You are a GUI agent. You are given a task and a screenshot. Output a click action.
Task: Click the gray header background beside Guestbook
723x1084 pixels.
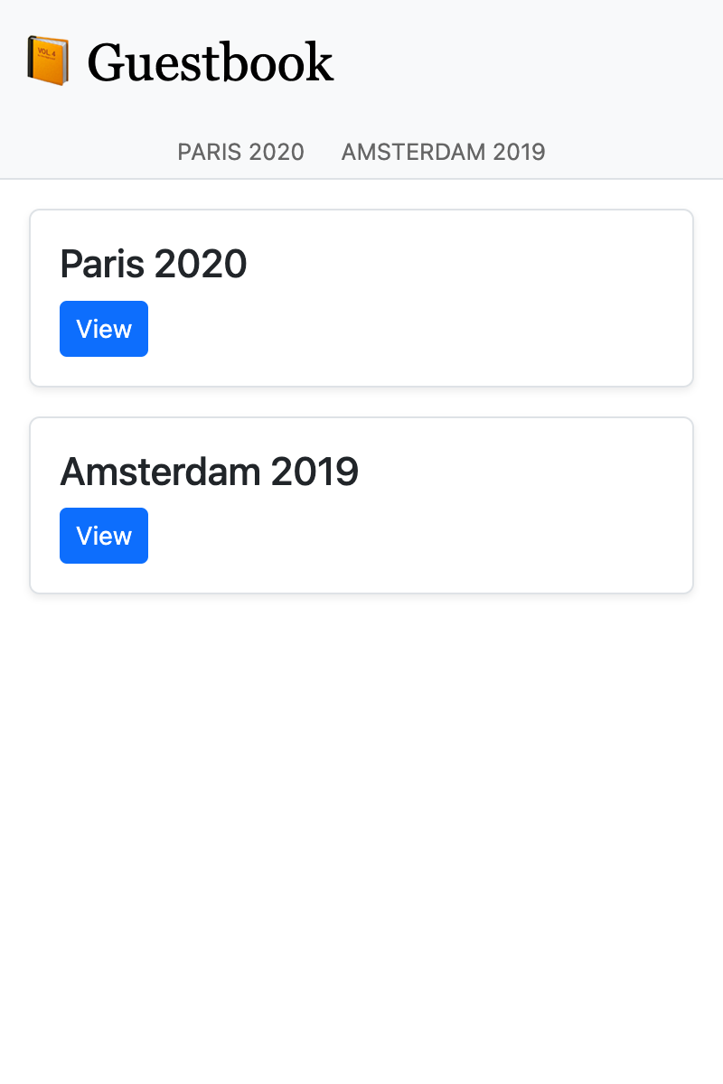(542, 63)
